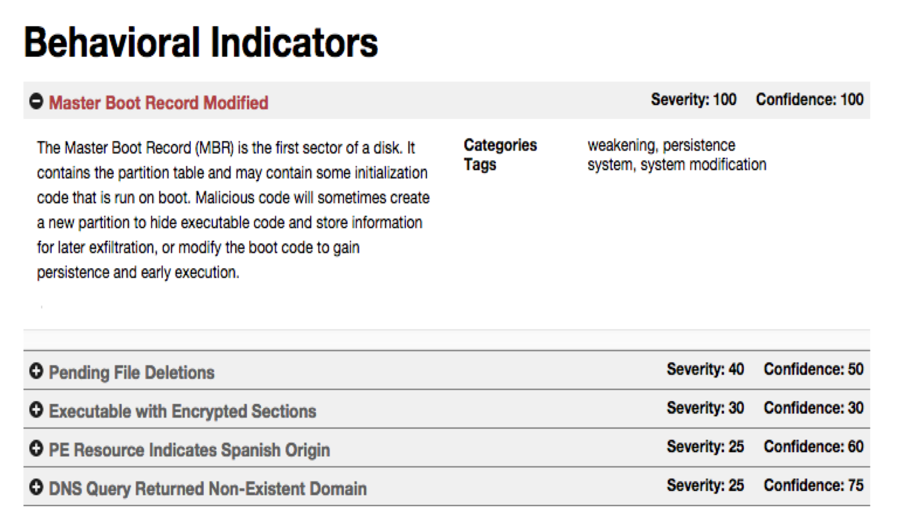
Task: Expand Pending File Deletions plus icon
Action: (37, 371)
